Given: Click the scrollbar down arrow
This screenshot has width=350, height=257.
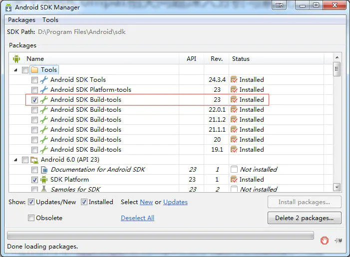Looking at the screenshot, I should tap(337, 187).
